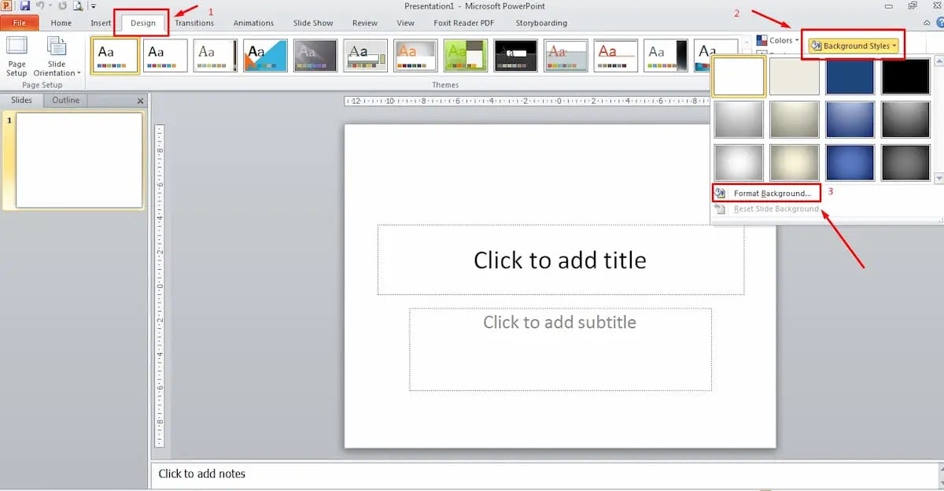Viewport: 944px width, 491px height.
Task: Select the white background style thumbnail
Action: 738,76
